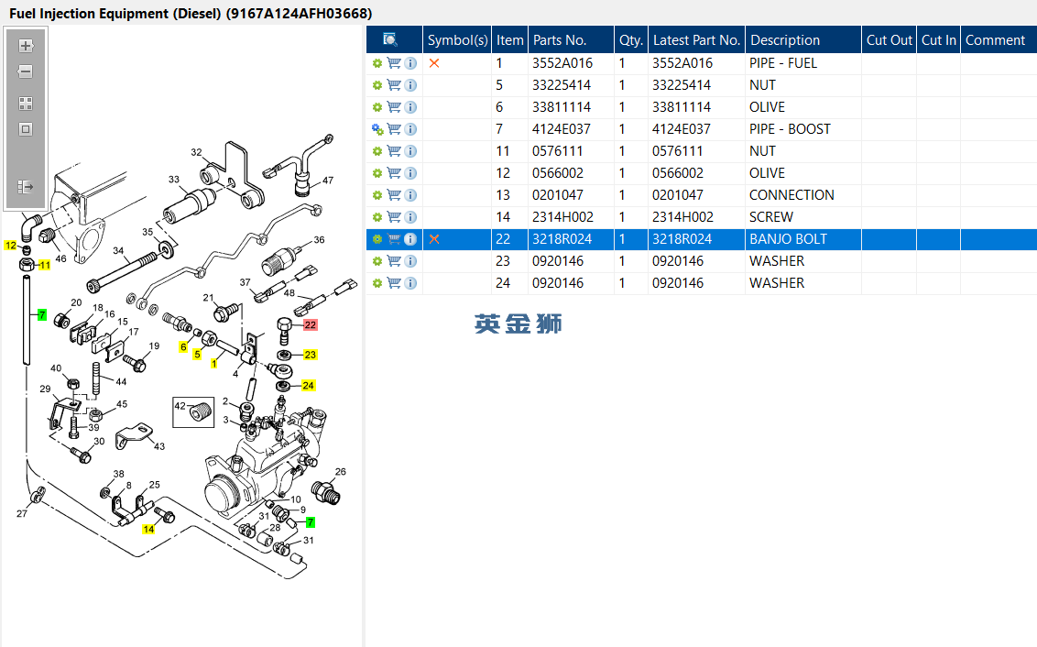
Task: Click latest part number 3218R024
Action: tap(682, 239)
